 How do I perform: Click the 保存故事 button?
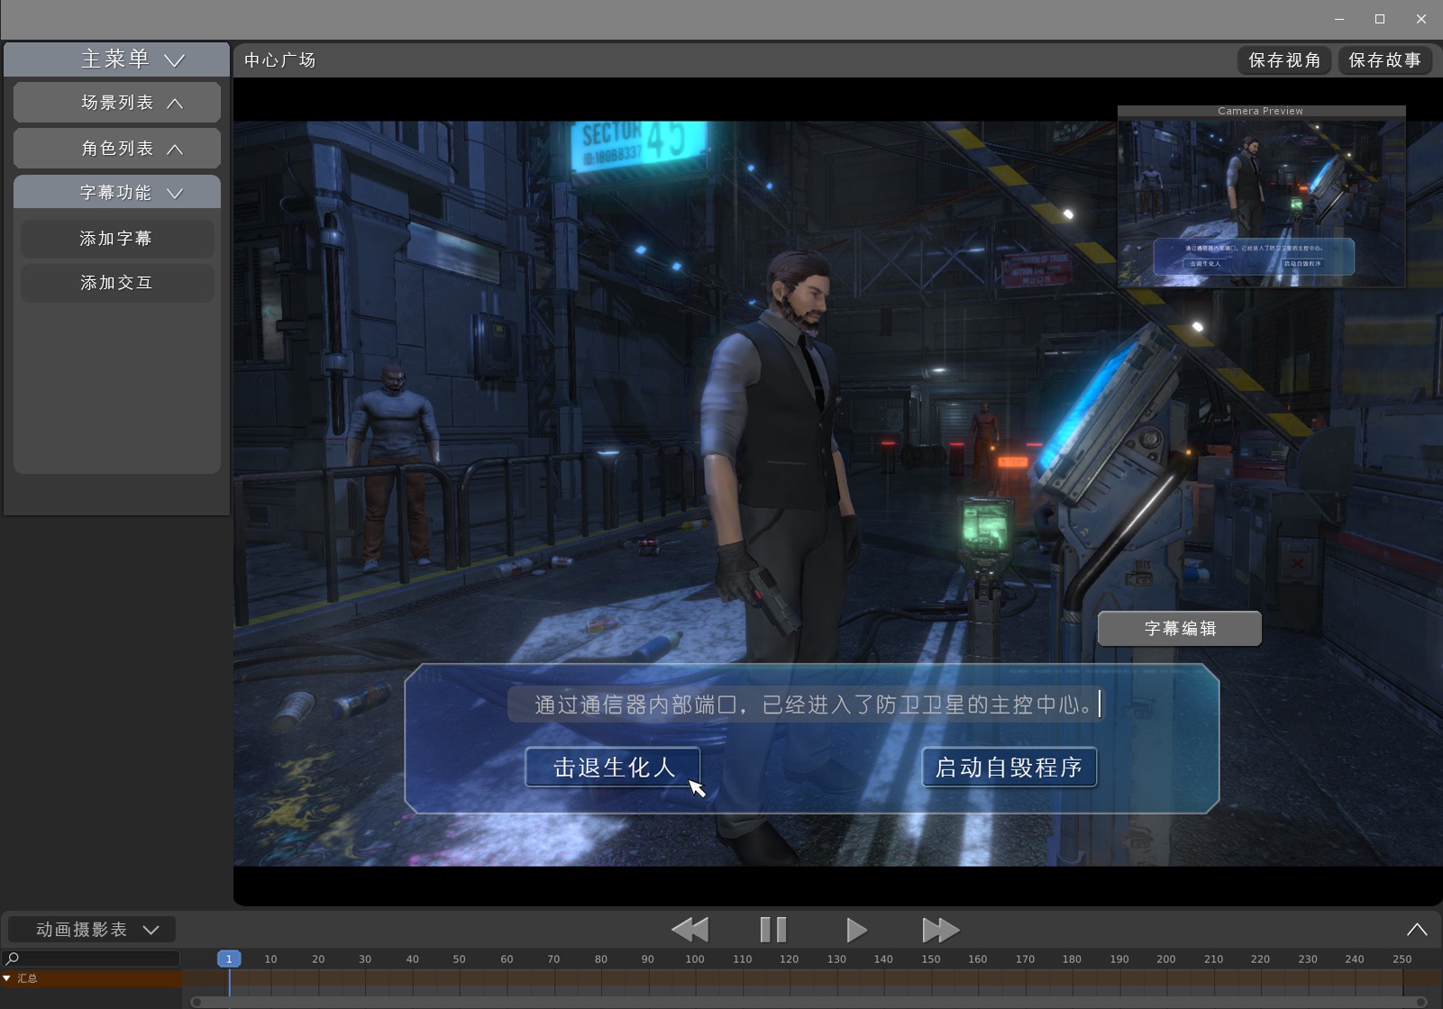point(1384,60)
